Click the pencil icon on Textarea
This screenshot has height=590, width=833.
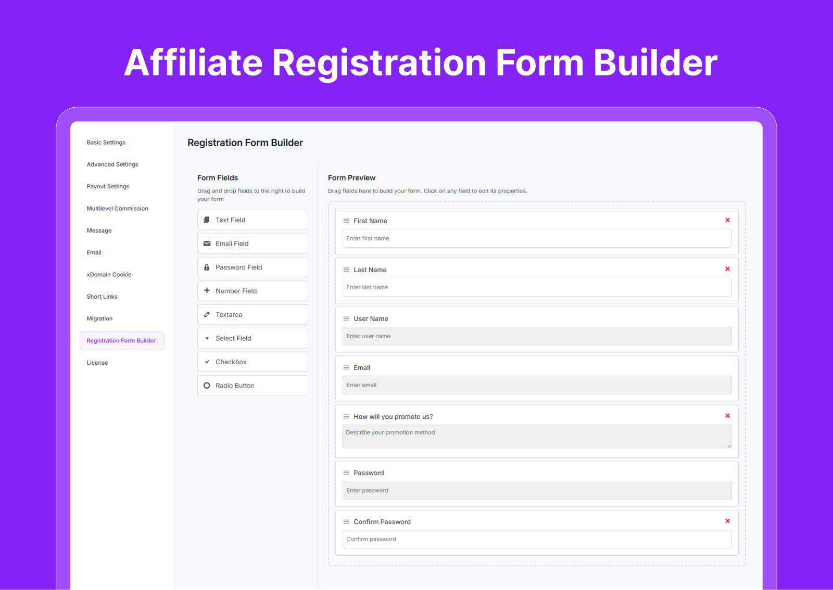click(207, 315)
